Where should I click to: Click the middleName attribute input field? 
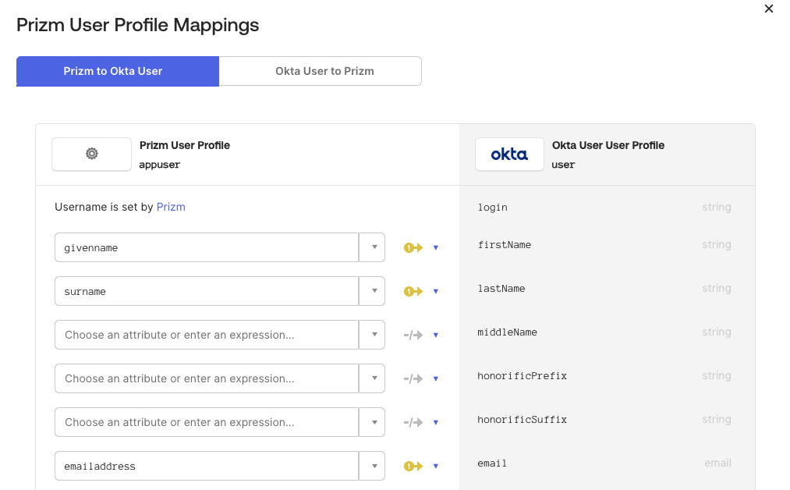click(x=207, y=335)
